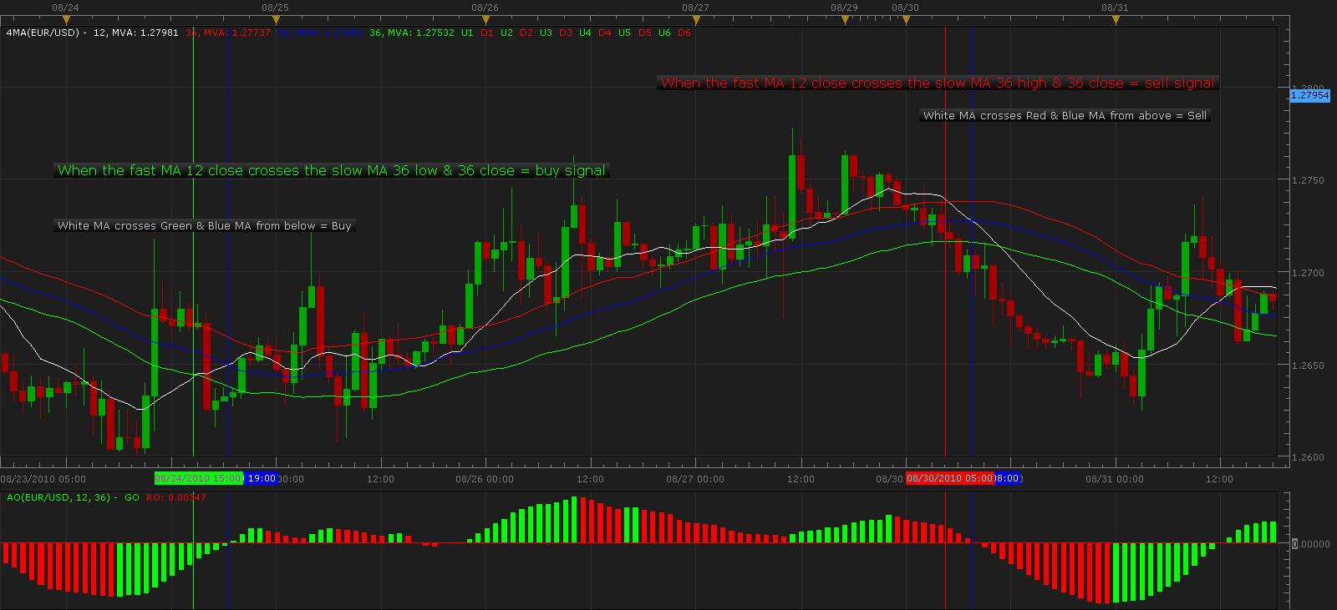Click the 08/25 day marker triangle
Image resolution: width=1337 pixels, height=610 pixels.
(x=276, y=19)
